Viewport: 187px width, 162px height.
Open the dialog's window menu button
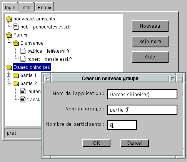coord(48,79)
